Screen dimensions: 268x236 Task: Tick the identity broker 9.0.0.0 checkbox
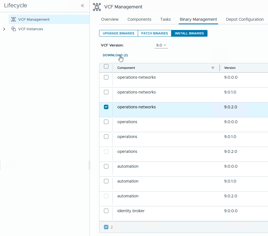pyautogui.click(x=106, y=211)
